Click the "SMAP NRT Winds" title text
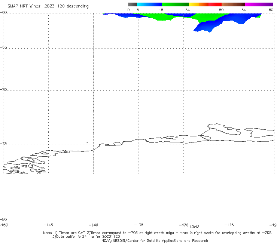The image size is (277, 243). pyautogui.click(x=24, y=6)
